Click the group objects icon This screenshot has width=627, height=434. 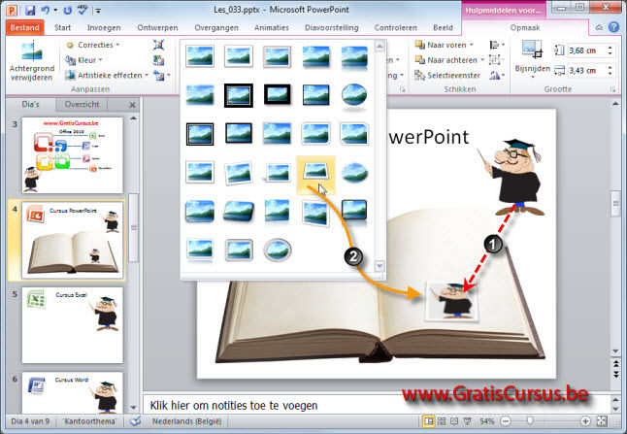(x=497, y=60)
